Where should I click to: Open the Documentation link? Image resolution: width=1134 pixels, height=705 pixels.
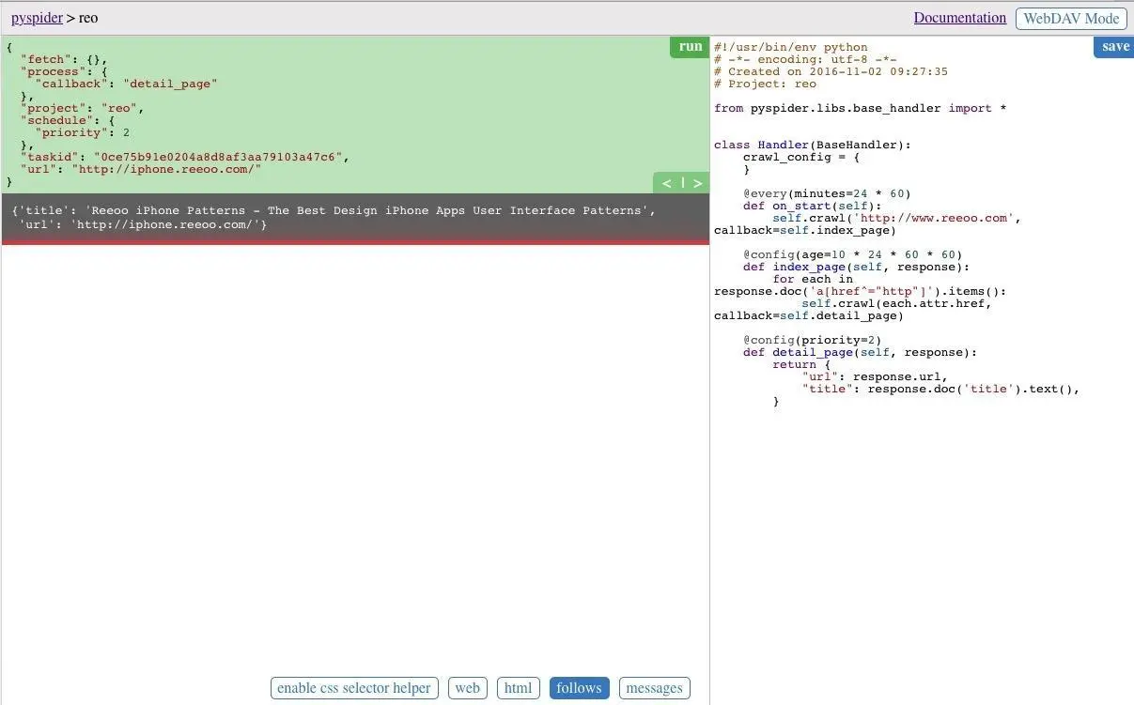pyautogui.click(x=959, y=18)
